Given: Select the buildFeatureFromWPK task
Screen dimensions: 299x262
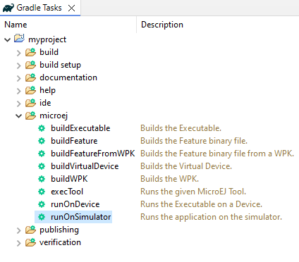Looking at the screenshot, I should (x=93, y=154).
